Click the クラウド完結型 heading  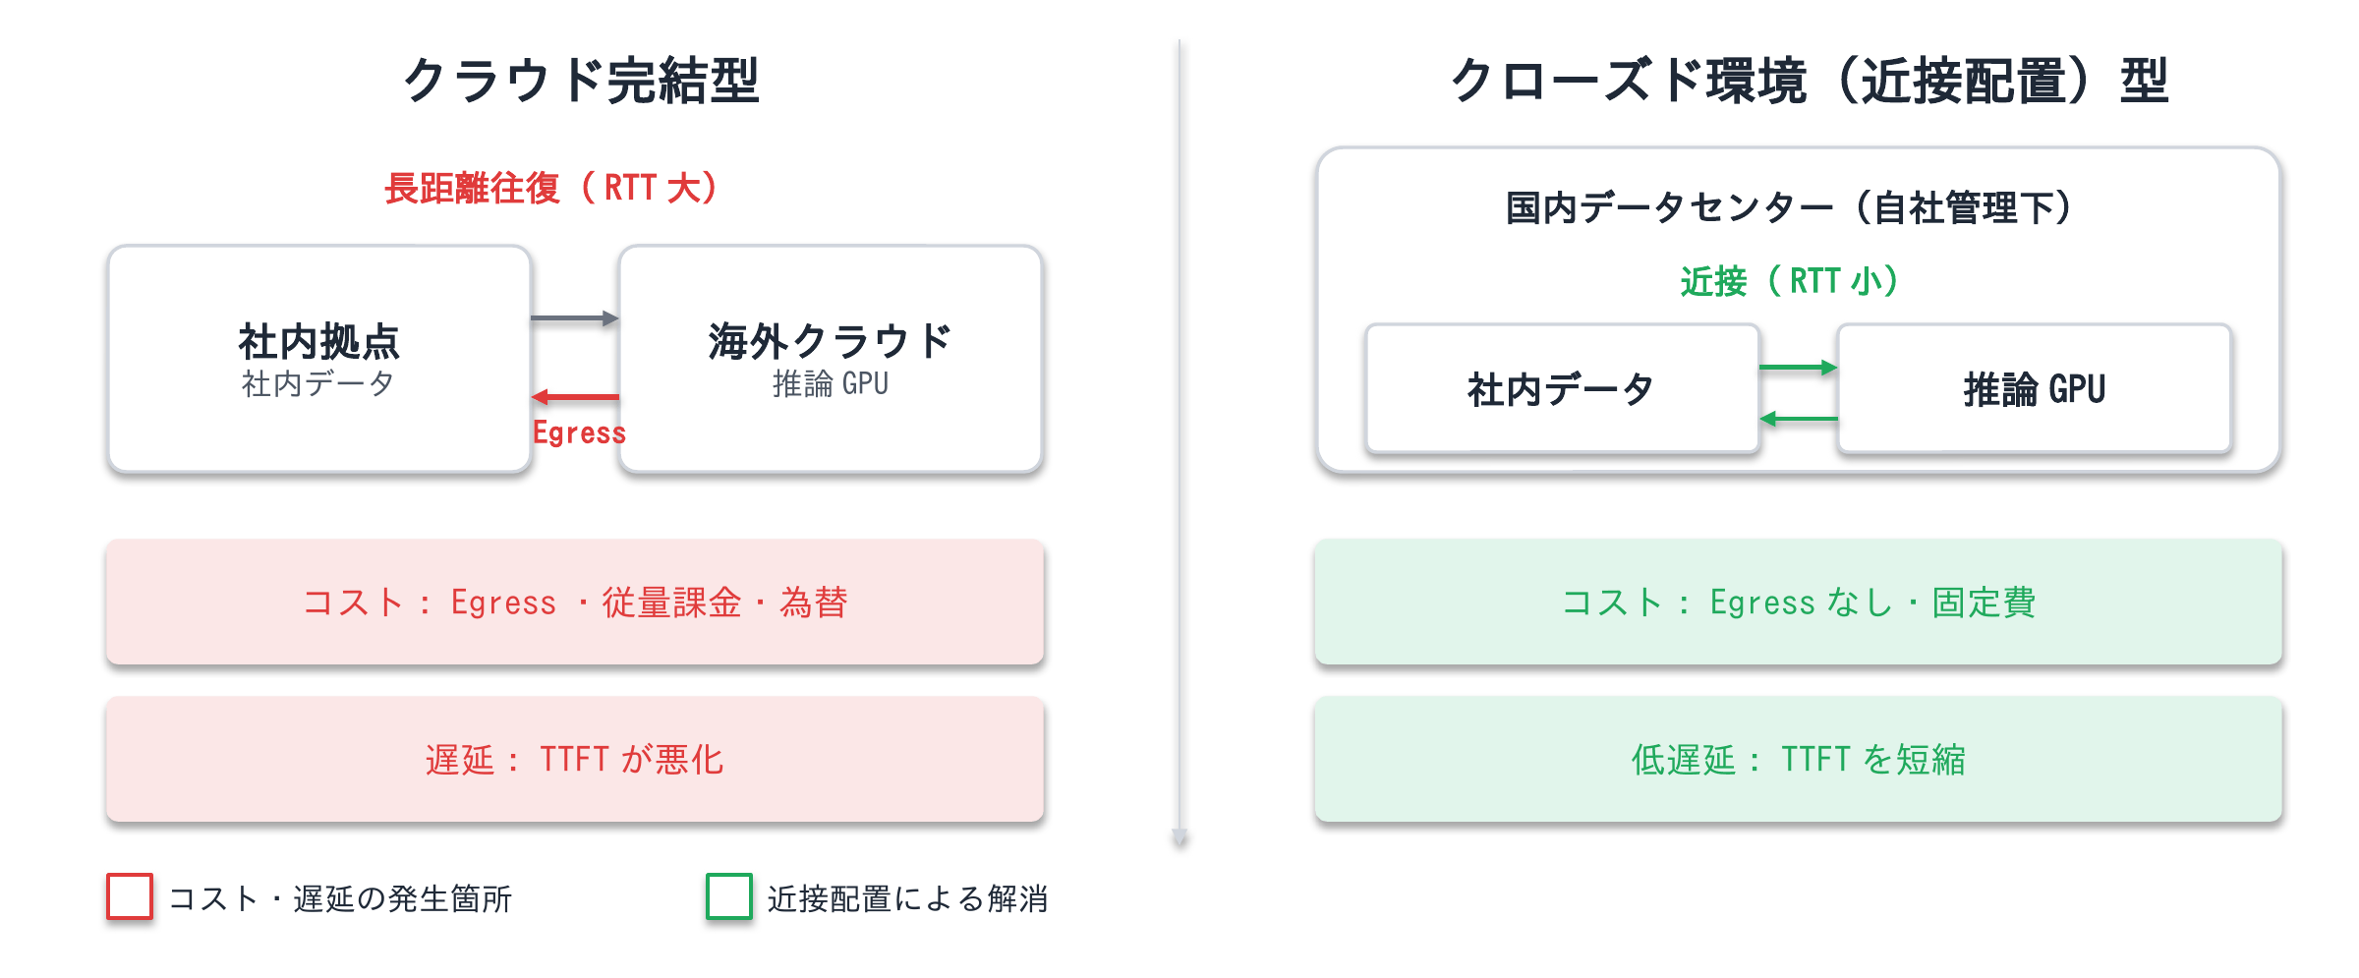(581, 80)
